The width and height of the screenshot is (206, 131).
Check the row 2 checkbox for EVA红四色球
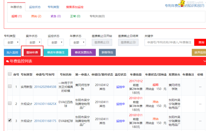tap(10, 103)
